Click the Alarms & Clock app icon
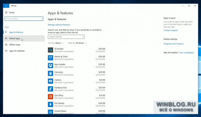The height and width of the screenshot is (117, 201). pyautogui.click(x=50, y=58)
